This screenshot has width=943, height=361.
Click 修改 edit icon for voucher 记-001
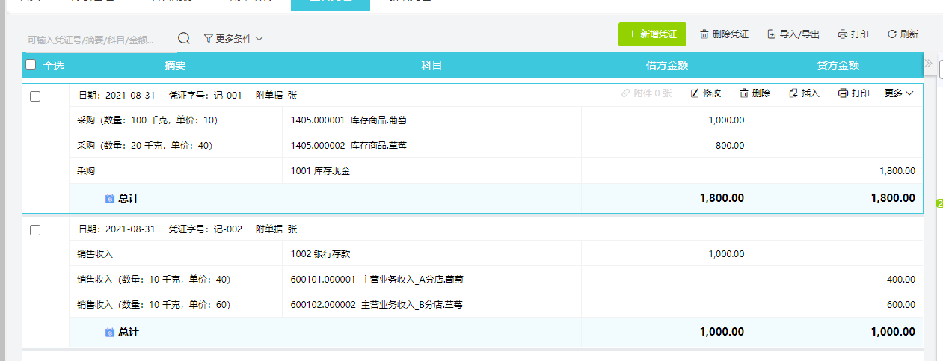(x=695, y=93)
